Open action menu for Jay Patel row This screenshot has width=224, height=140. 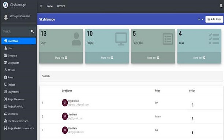click(193, 119)
